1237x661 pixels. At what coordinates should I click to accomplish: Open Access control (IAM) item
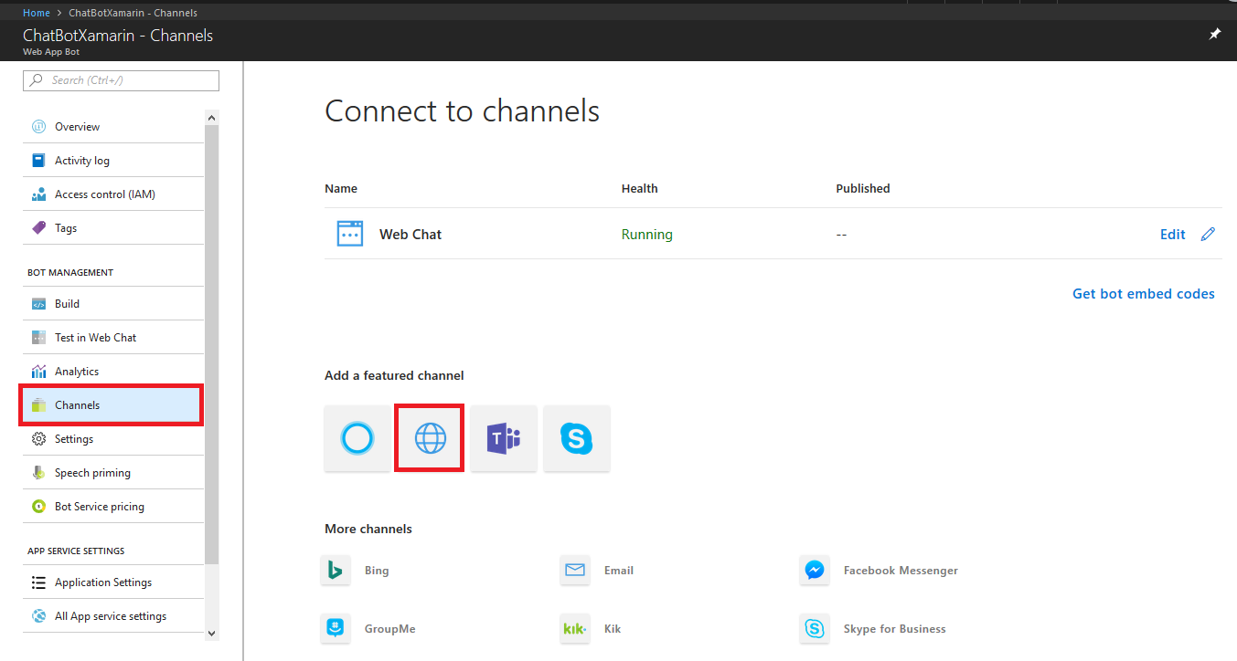(x=113, y=194)
